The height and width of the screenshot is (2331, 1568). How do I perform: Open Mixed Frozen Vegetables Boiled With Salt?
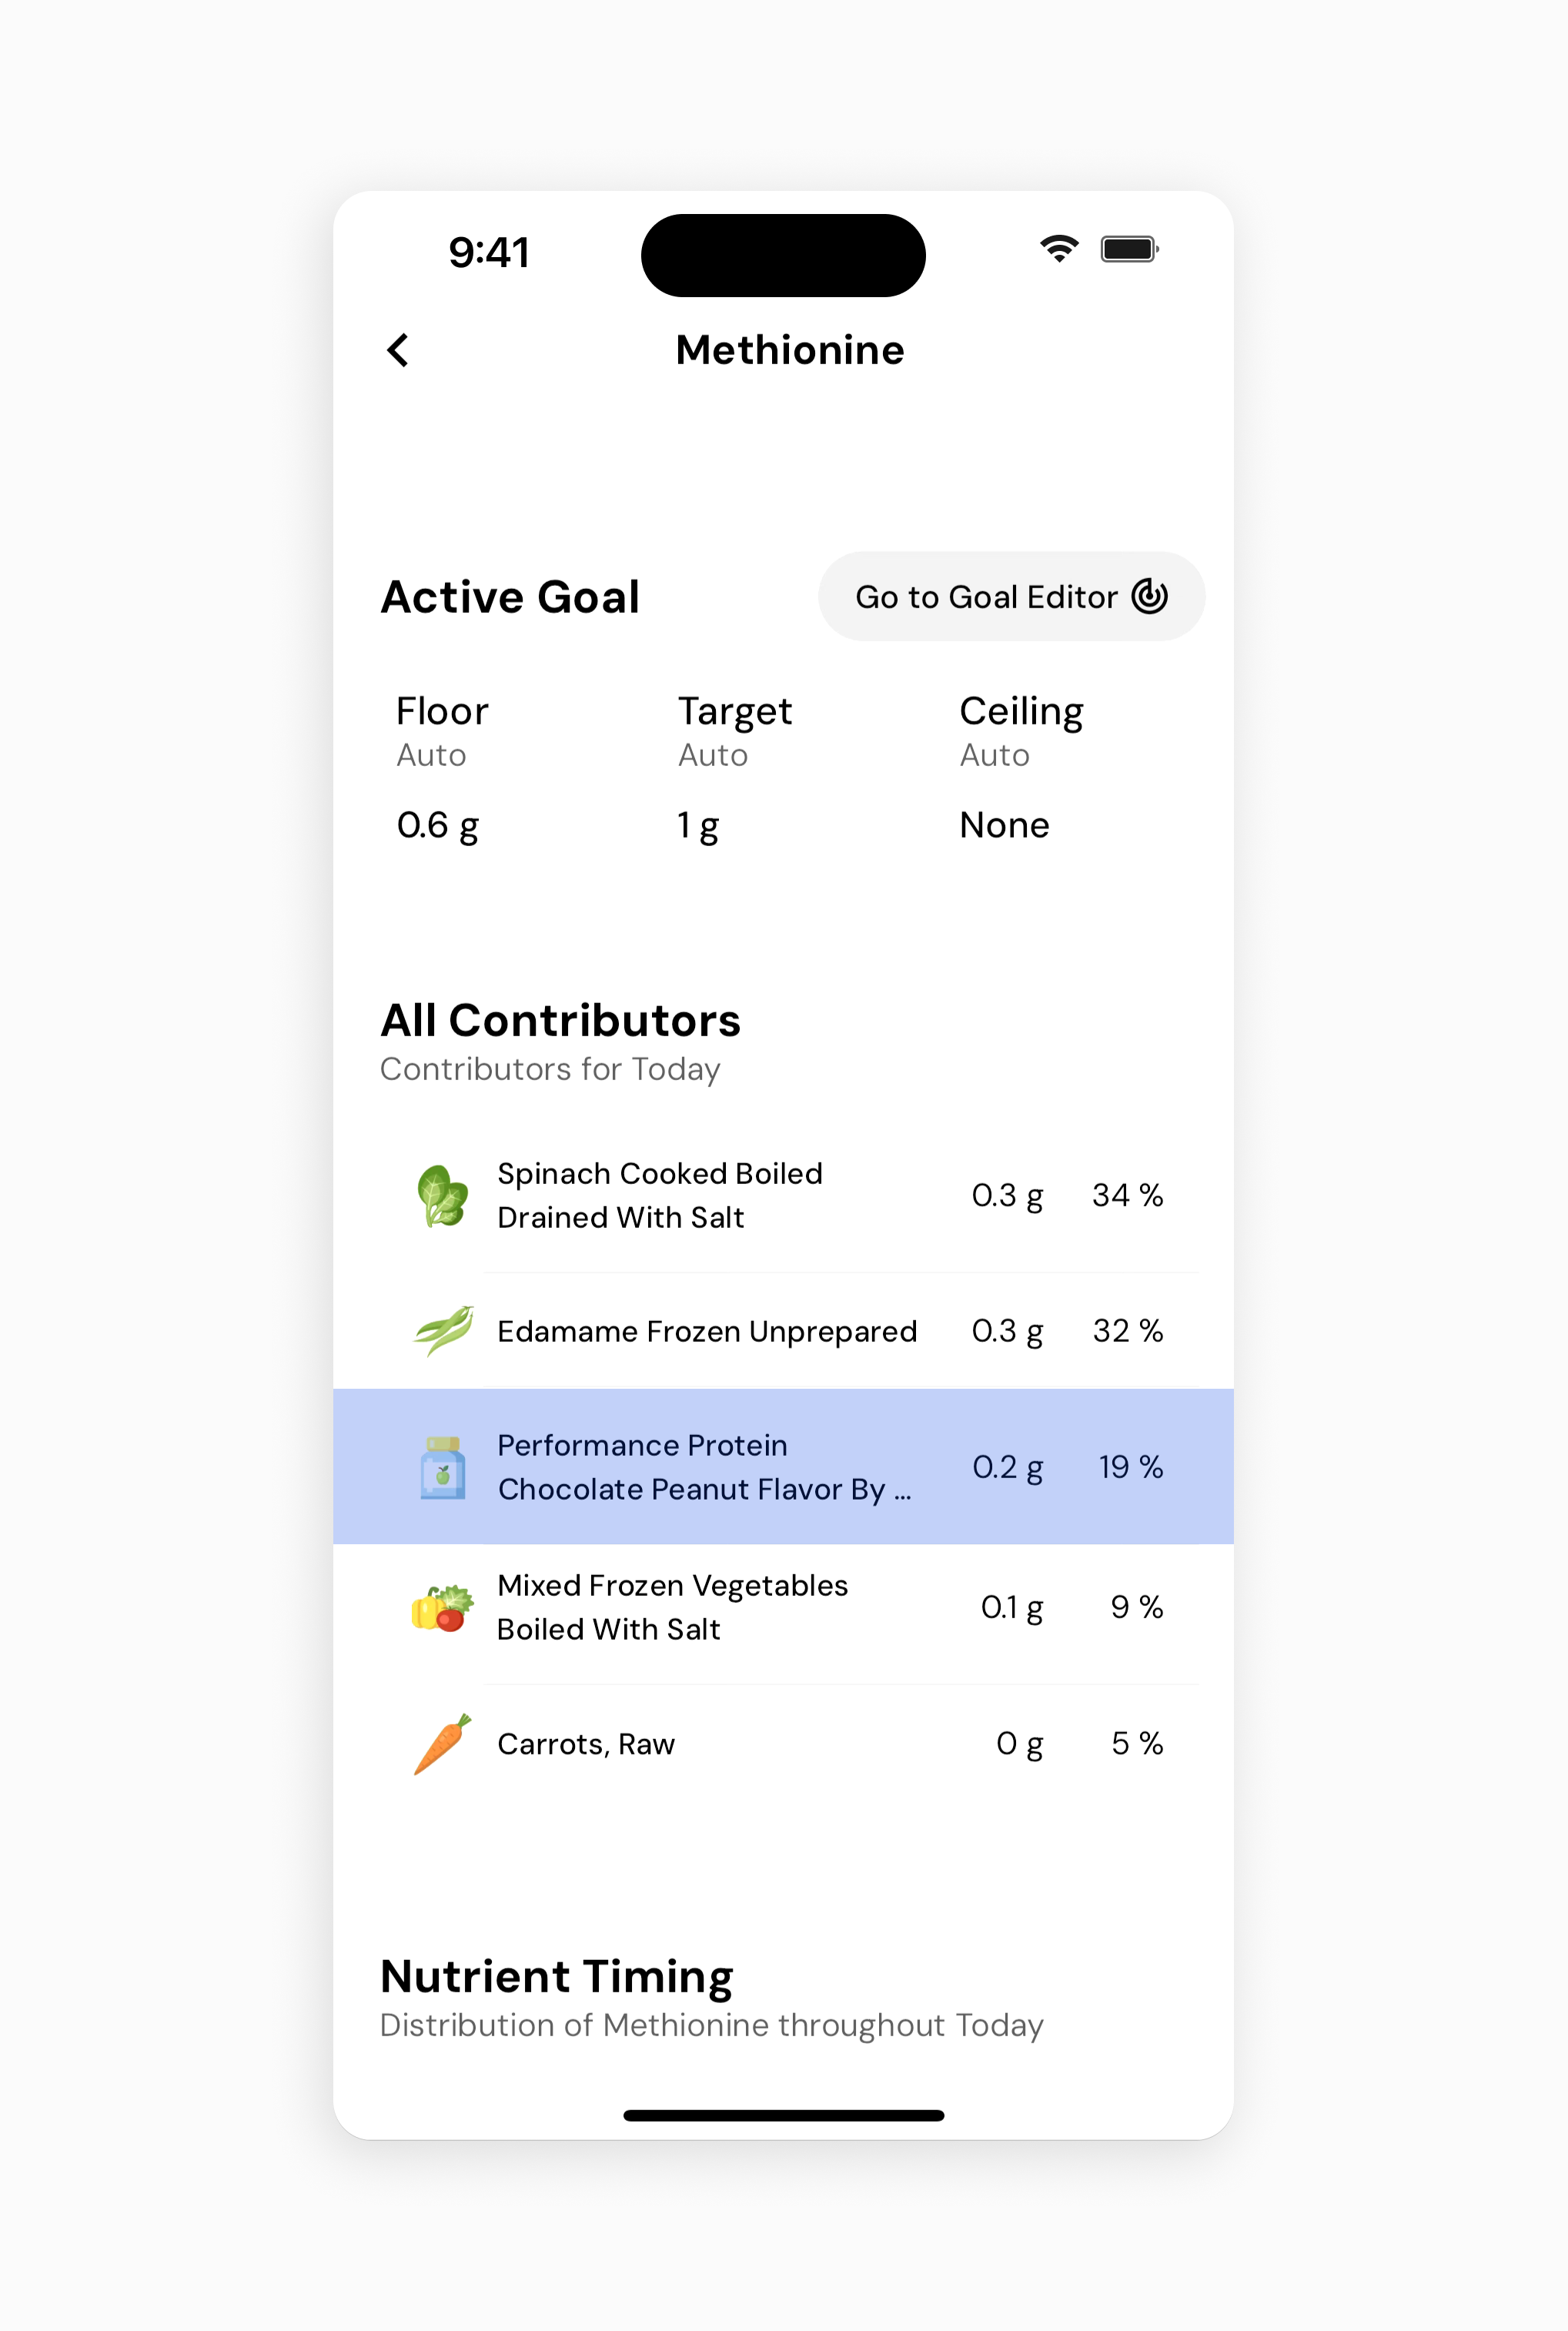[672, 1607]
